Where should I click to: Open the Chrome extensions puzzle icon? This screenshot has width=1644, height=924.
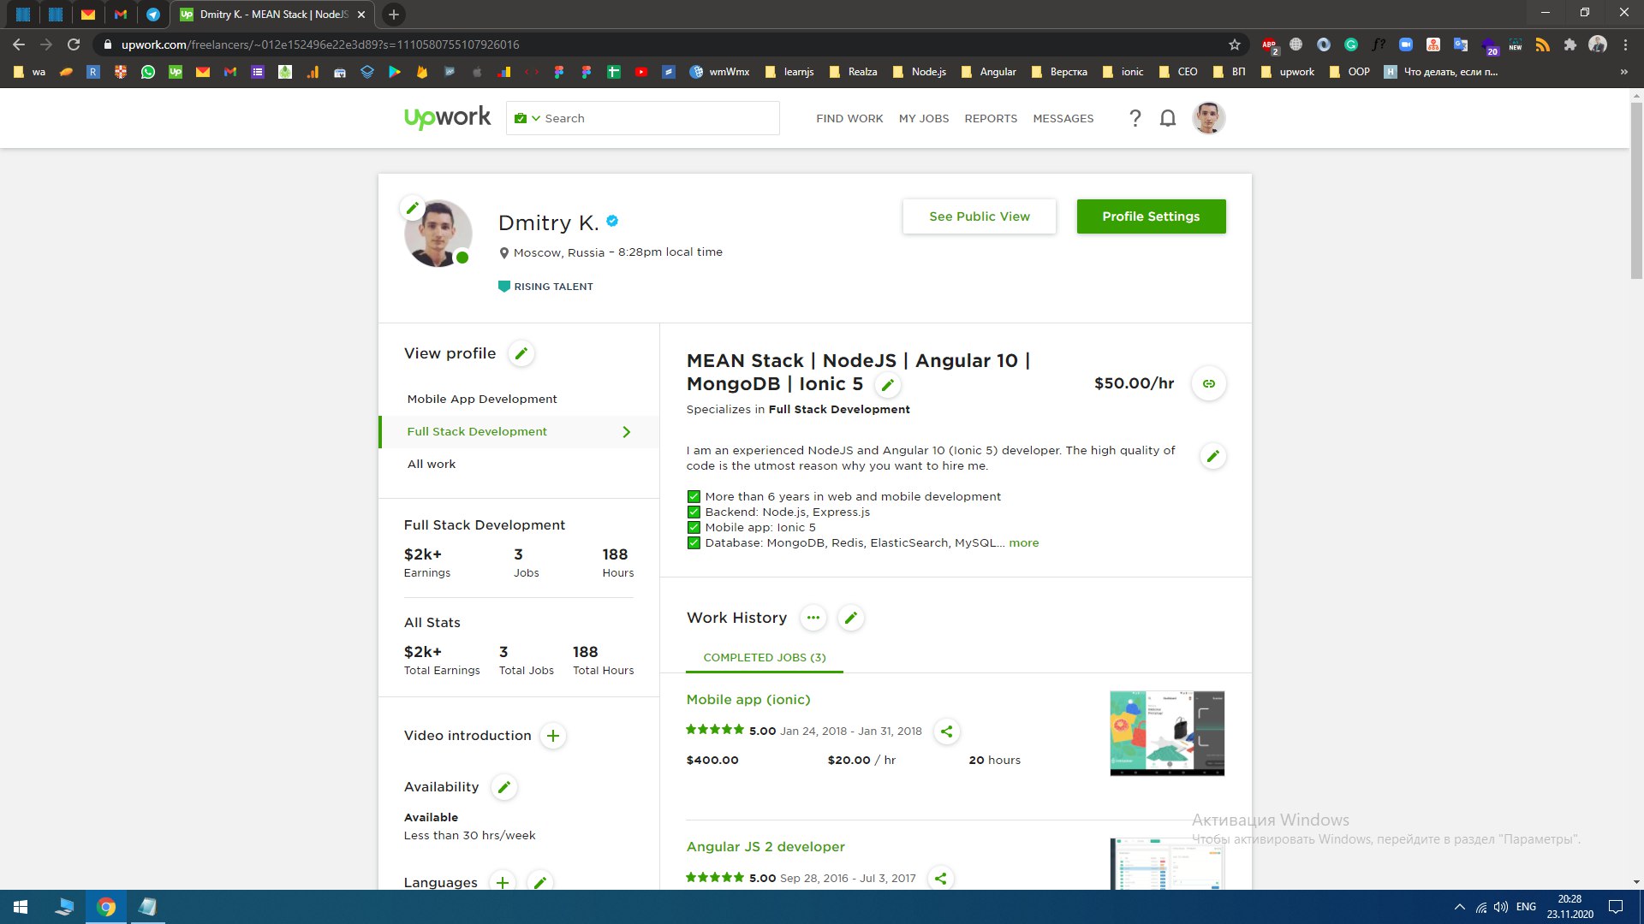pos(1570,44)
